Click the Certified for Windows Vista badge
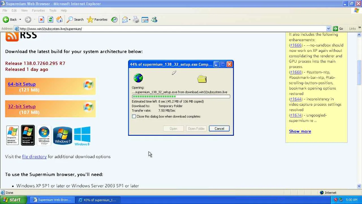Viewport: 362px width, 204px height. (x=44, y=135)
